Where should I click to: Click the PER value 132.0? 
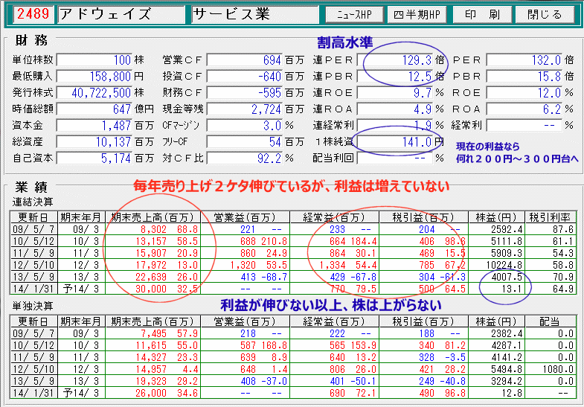(524, 60)
